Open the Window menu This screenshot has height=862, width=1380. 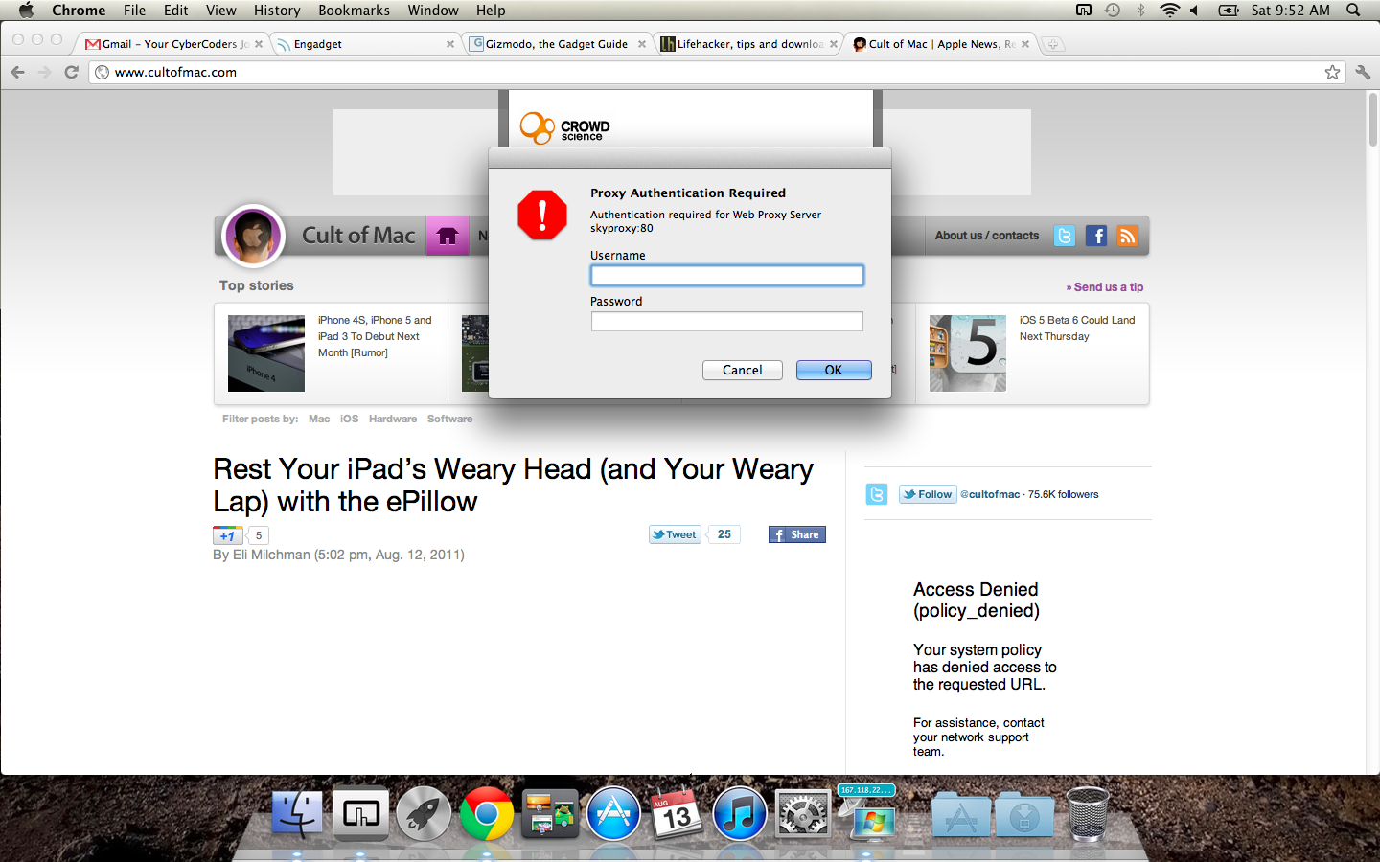click(433, 11)
